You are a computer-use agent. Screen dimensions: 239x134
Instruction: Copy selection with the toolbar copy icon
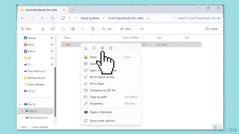[53, 29]
